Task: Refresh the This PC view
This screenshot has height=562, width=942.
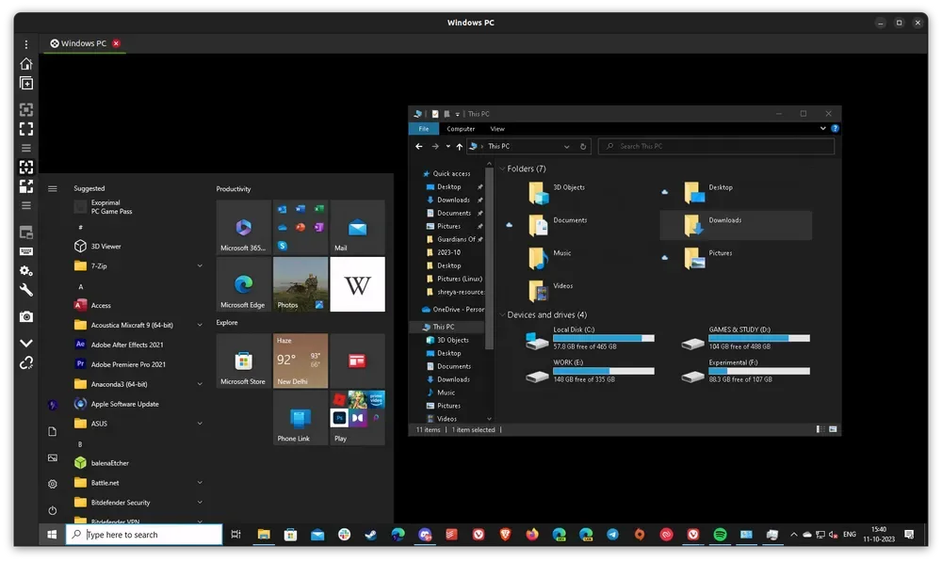Action: (583, 147)
